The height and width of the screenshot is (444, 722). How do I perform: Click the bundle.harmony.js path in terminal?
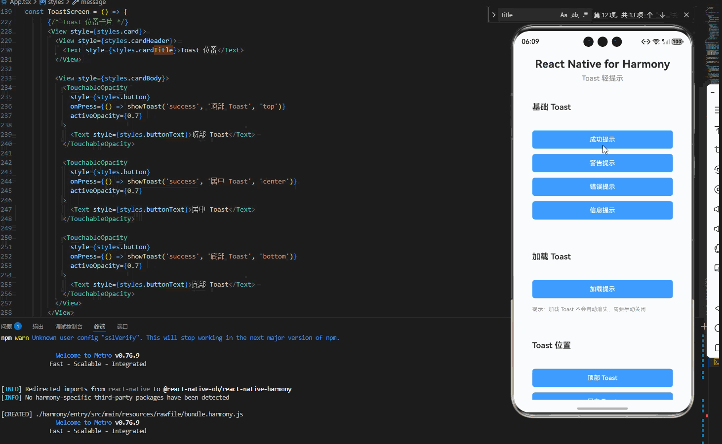coord(139,414)
